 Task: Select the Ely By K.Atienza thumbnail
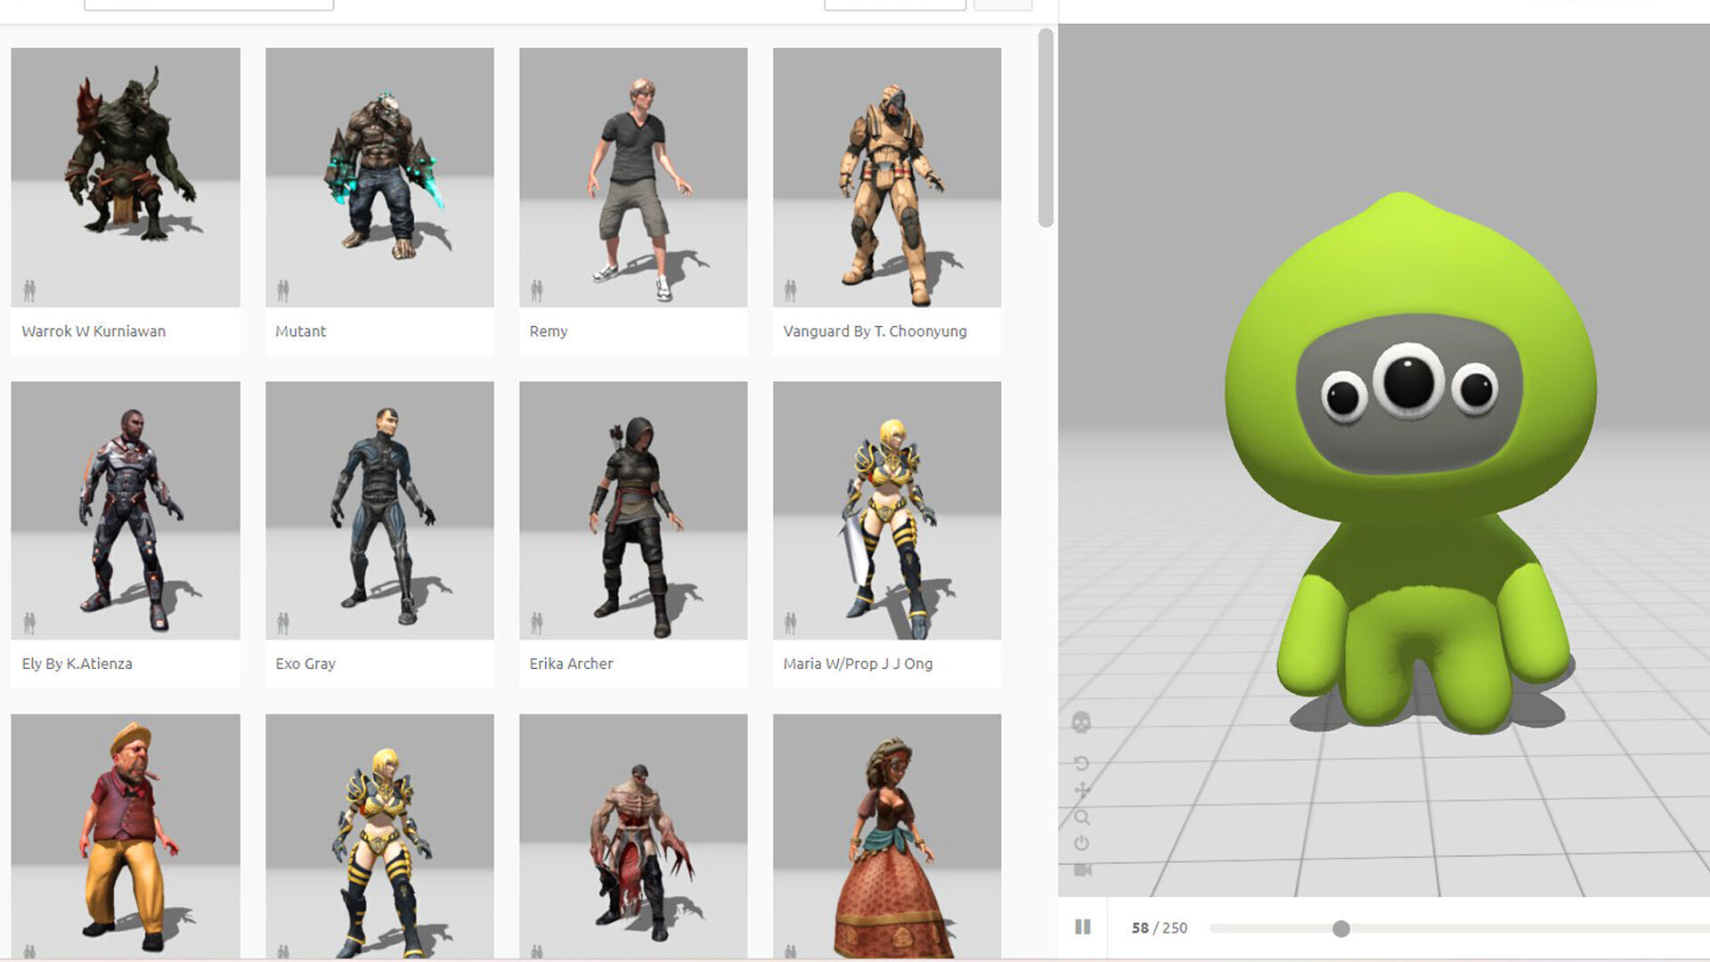coord(126,510)
